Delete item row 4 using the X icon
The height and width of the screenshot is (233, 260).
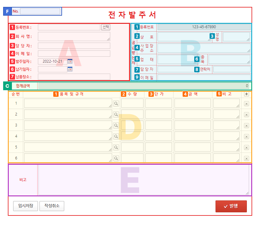[247, 136]
